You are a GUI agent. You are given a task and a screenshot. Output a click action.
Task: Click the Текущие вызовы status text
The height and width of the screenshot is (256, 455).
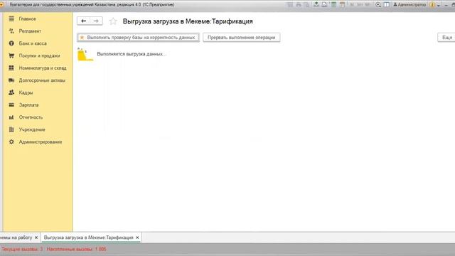[x=22, y=250]
